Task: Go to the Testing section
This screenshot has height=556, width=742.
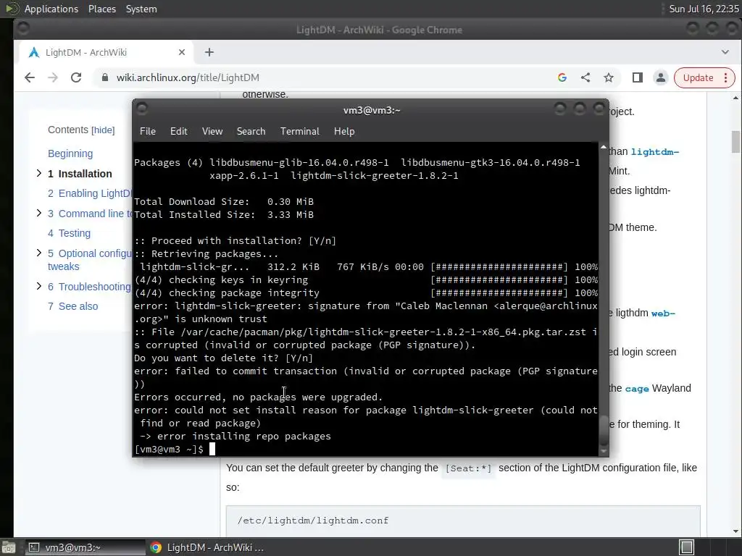Action: coord(69,233)
